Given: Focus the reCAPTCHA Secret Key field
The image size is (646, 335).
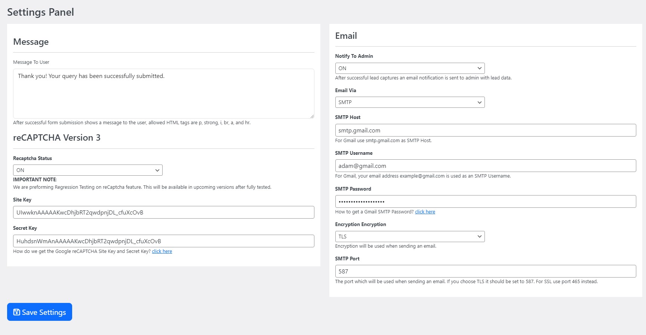Looking at the screenshot, I should click(164, 241).
